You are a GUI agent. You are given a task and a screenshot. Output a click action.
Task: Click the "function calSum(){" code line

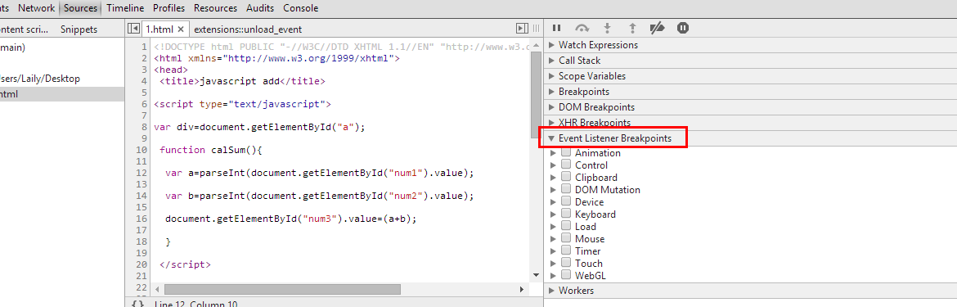(x=210, y=150)
